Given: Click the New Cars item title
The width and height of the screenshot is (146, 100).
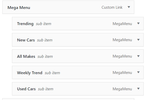Looking at the screenshot, I should tap(26, 40).
